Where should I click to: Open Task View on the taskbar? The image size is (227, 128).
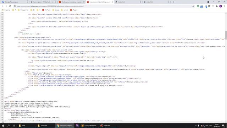point(14,126)
